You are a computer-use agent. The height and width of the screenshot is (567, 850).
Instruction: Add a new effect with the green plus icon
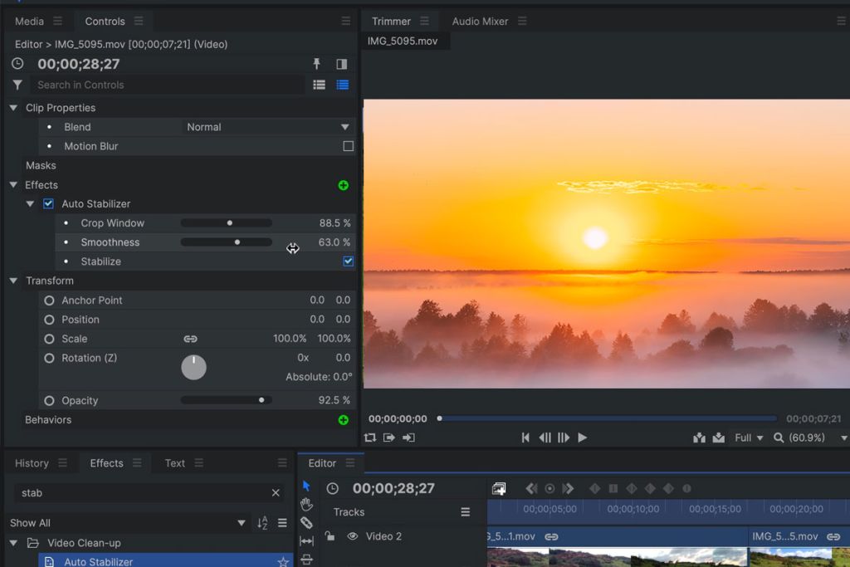(343, 185)
